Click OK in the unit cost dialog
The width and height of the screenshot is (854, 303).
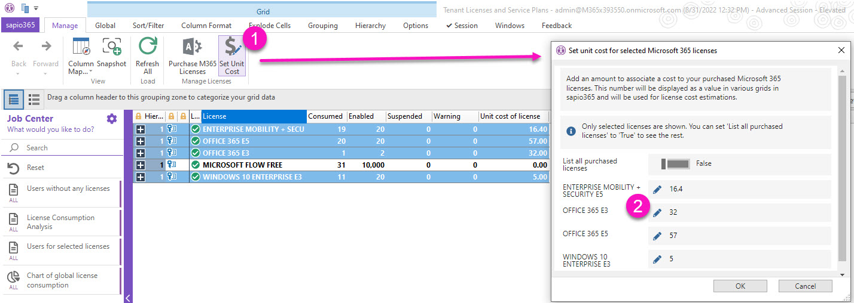740,286
